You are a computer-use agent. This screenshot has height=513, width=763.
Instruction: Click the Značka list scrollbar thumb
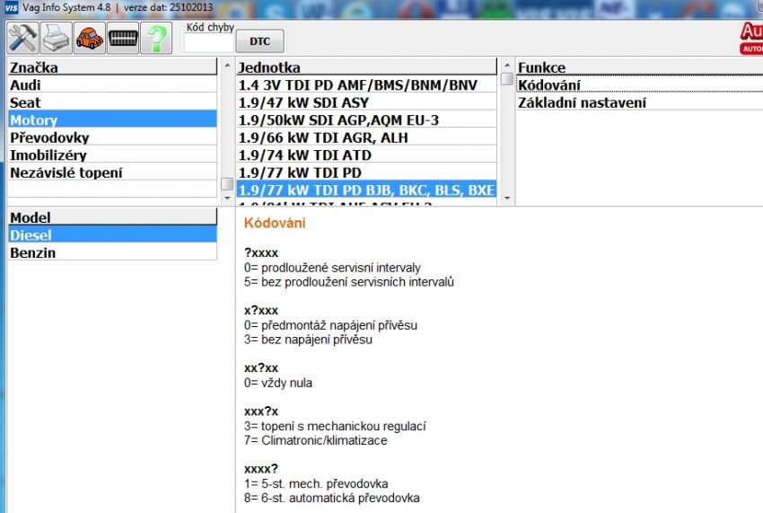coord(227,184)
